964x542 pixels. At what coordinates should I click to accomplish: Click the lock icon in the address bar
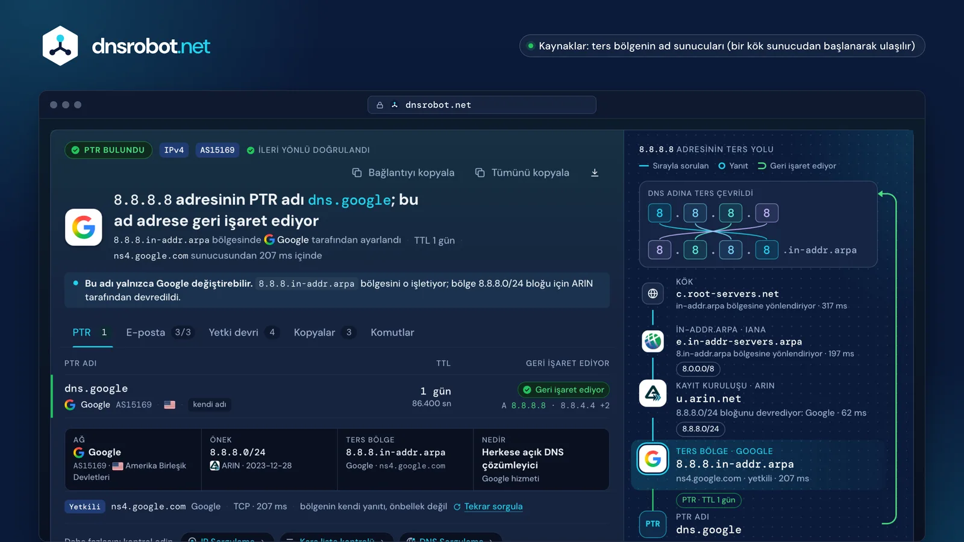(x=380, y=105)
